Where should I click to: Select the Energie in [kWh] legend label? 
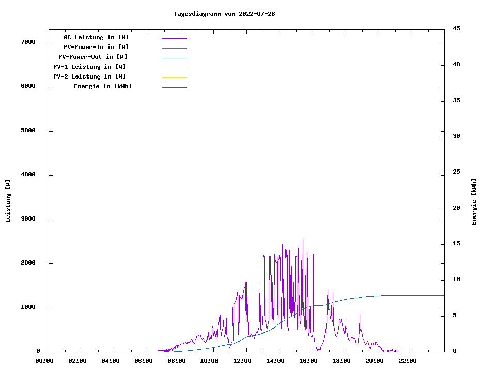[x=103, y=86]
